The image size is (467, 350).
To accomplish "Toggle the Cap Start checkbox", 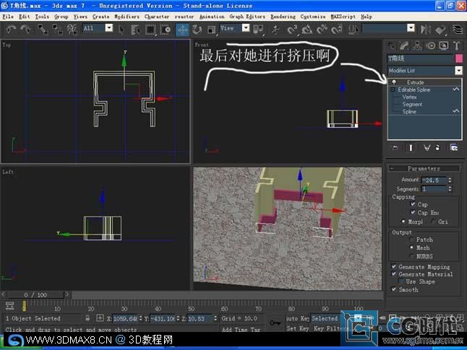I will click(413, 204).
